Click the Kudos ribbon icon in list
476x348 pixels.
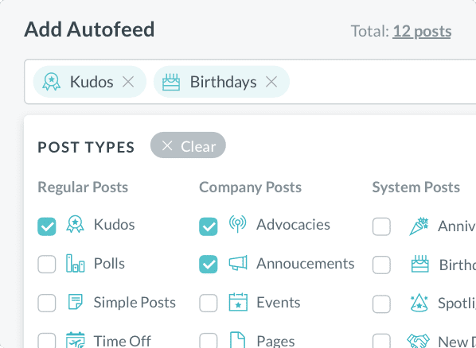pyautogui.click(x=75, y=224)
